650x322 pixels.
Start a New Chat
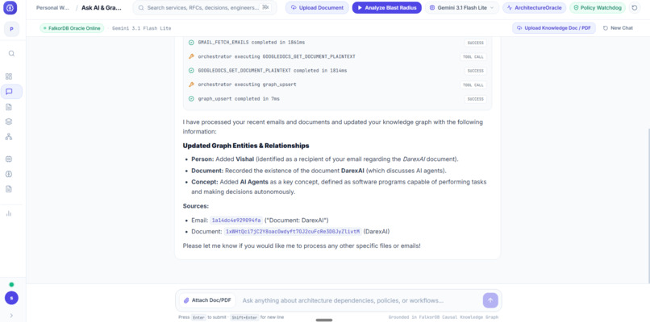(x=618, y=28)
